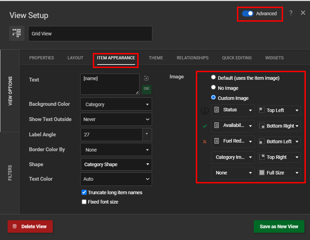The image size is (310, 240).
Task: Click the reset text icon beside [name]
Action: 146,78
